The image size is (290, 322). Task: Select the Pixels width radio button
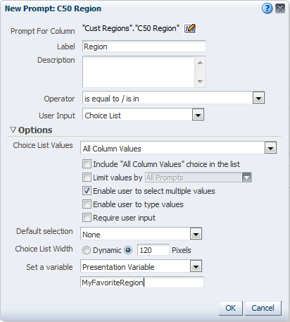[128, 250]
